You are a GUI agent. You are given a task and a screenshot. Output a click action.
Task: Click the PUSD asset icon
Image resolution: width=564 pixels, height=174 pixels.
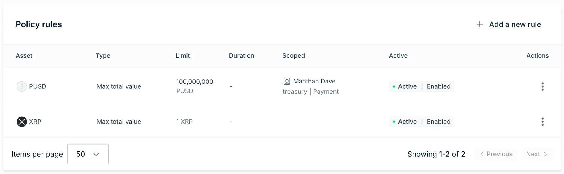pos(21,86)
